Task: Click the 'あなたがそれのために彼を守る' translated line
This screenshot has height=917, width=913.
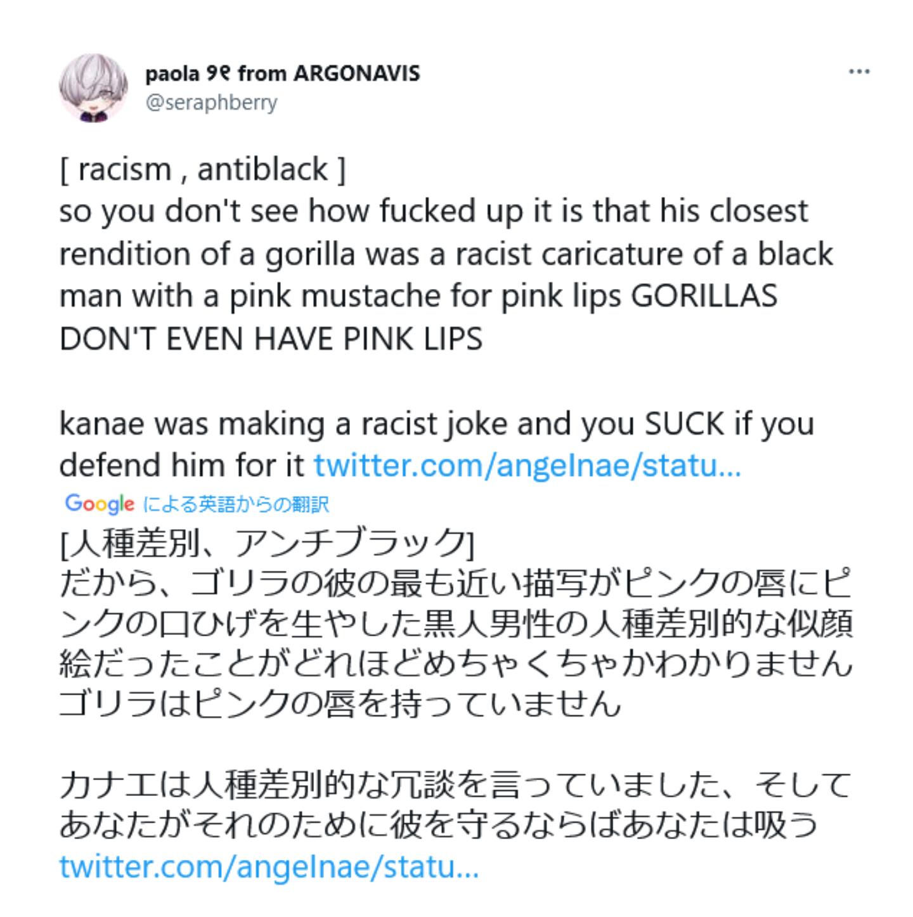Action: 437,826
